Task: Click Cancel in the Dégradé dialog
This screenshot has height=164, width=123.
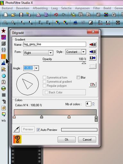Action: (x=87, y=140)
